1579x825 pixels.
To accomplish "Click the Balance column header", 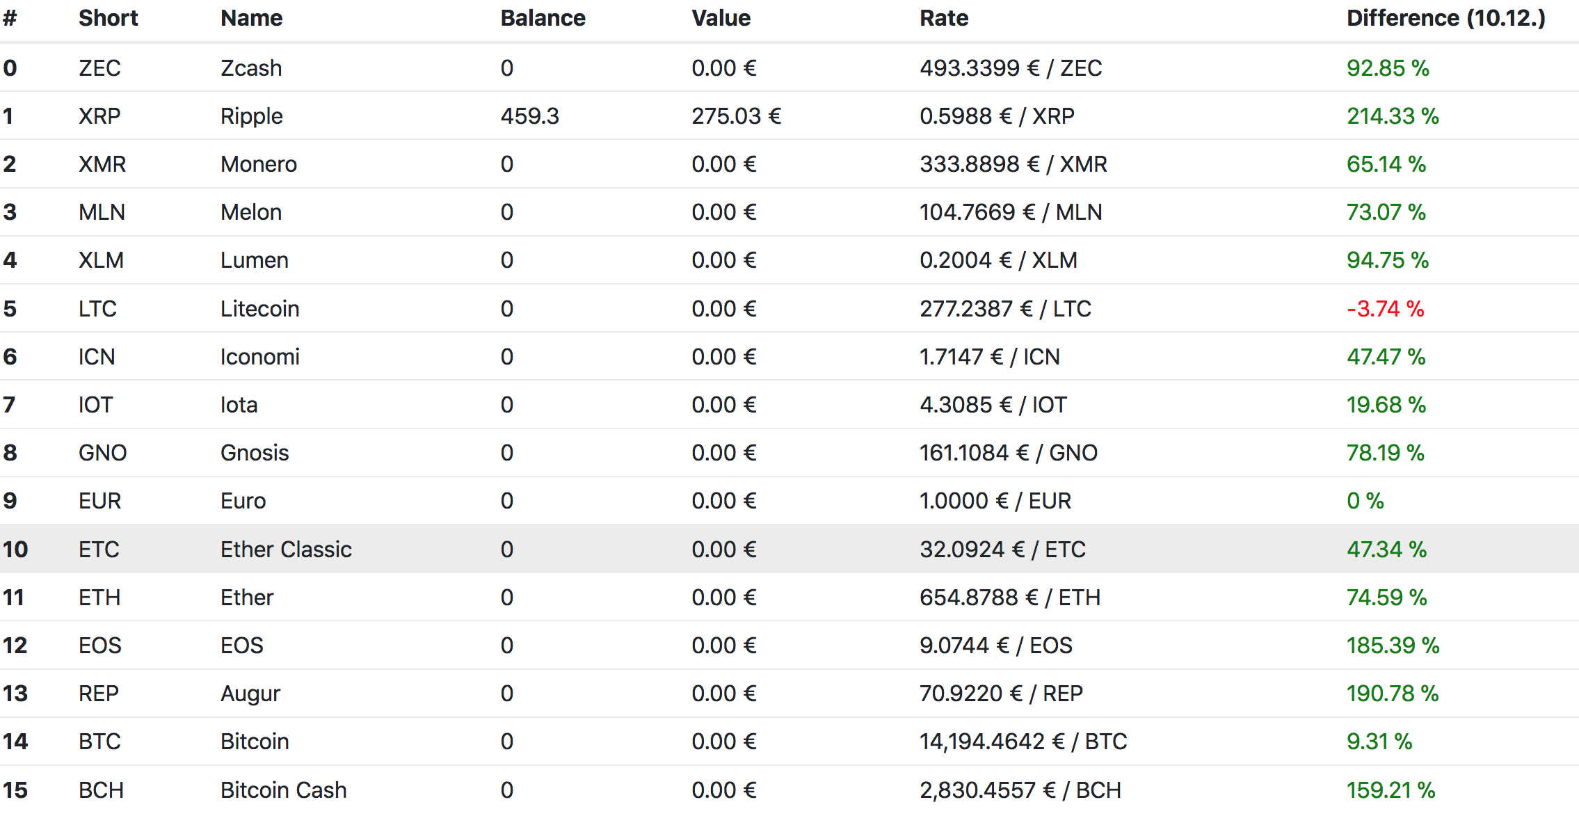I will 543,18.
